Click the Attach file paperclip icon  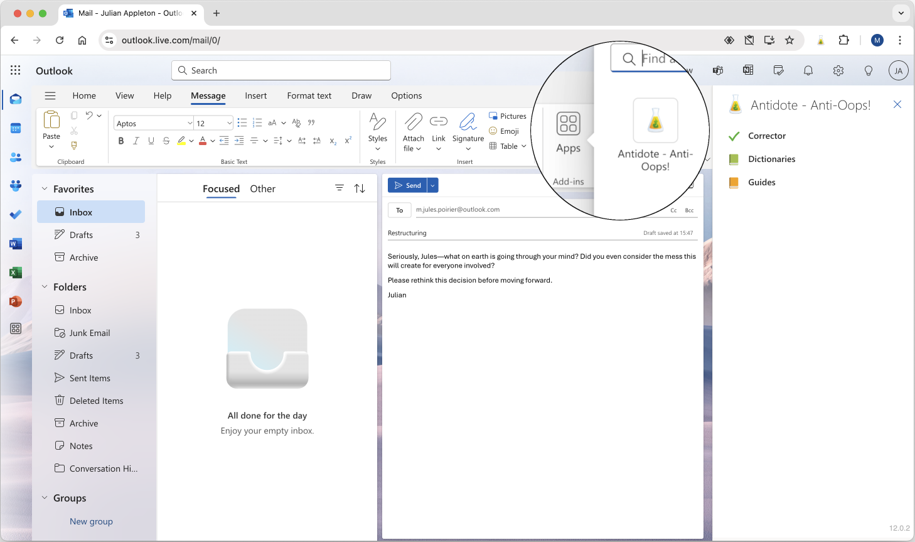click(413, 122)
